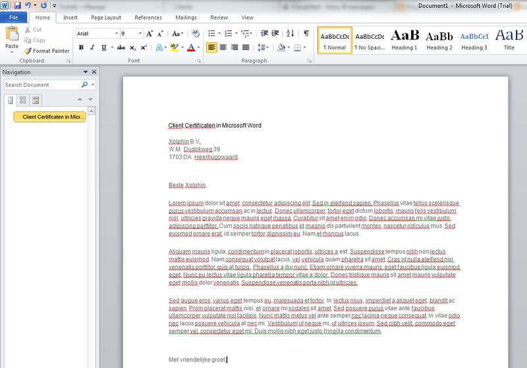Open the font size dropdown
This screenshot has width=527, height=368.
(x=140, y=33)
